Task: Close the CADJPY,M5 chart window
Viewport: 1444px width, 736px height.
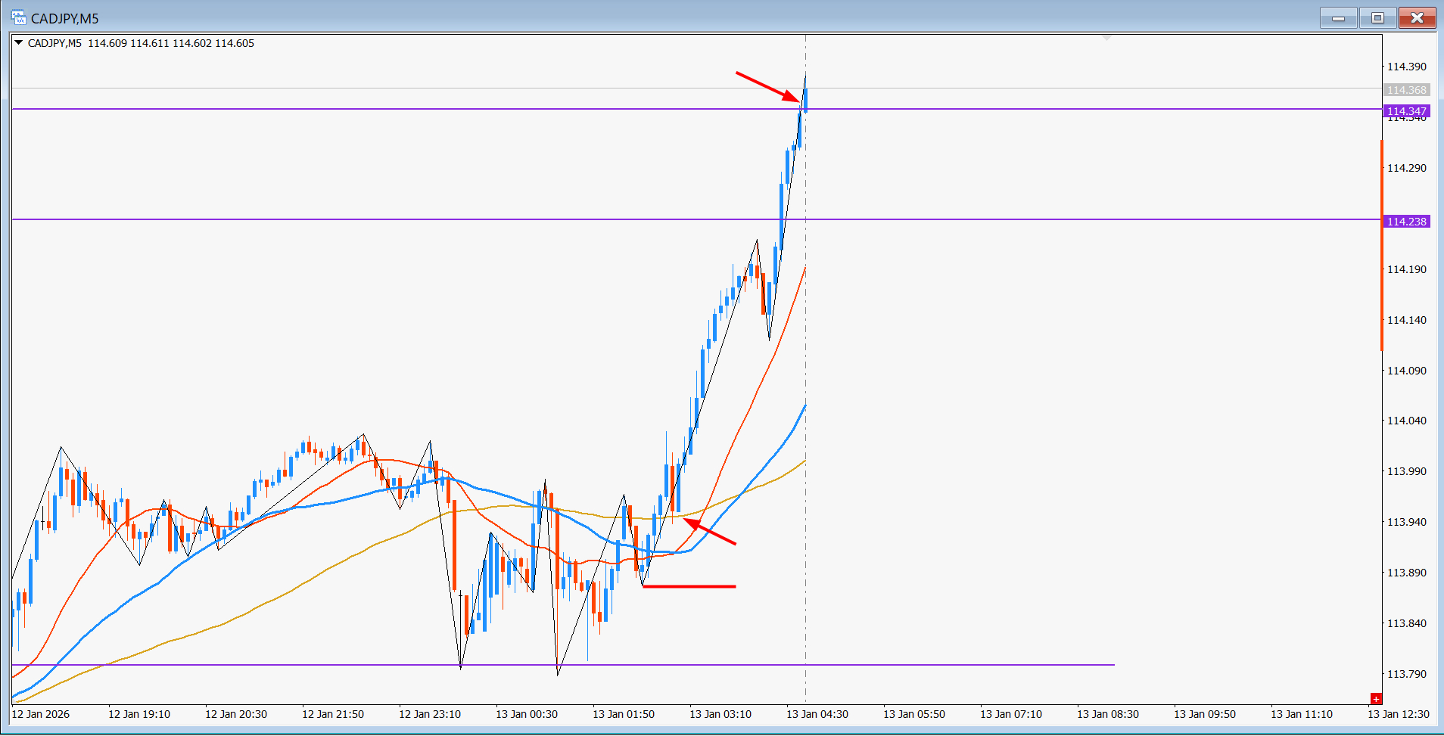Action: coord(1417,17)
